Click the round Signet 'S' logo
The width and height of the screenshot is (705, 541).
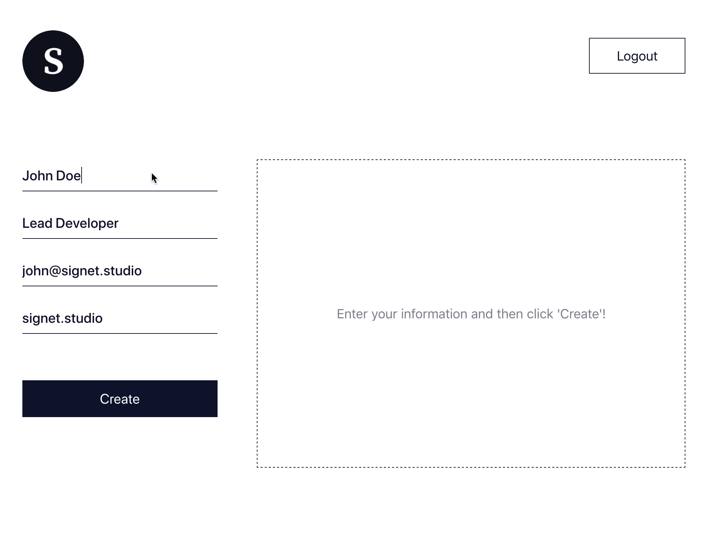(53, 61)
